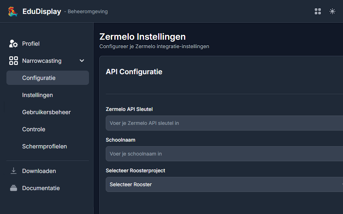Click the Beheeromgeving subtitle text

coord(88,11)
